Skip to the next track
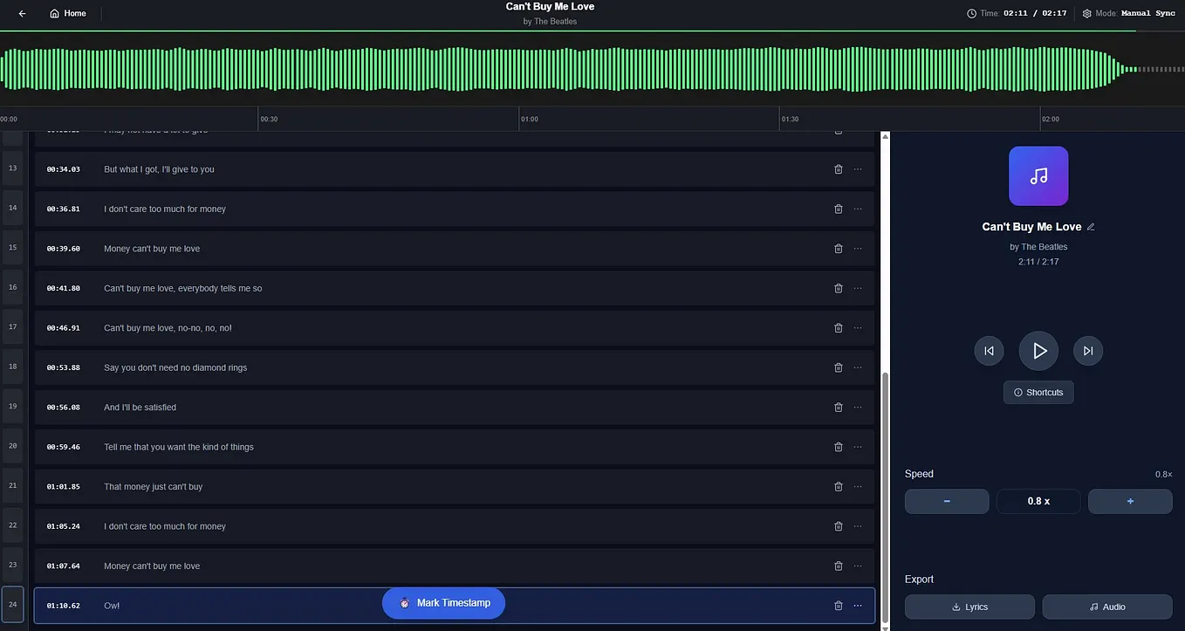The image size is (1185, 631). point(1087,350)
